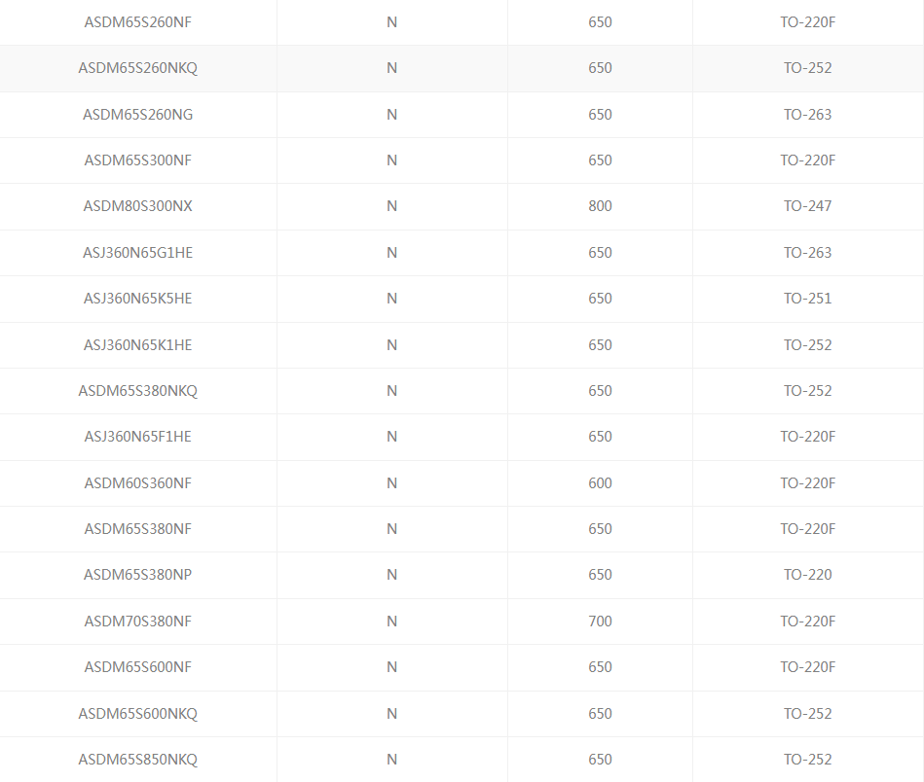This screenshot has width=924, height=782.
Task: Click the ASDM80S300NX part number
Action: [x=137, y=206]
